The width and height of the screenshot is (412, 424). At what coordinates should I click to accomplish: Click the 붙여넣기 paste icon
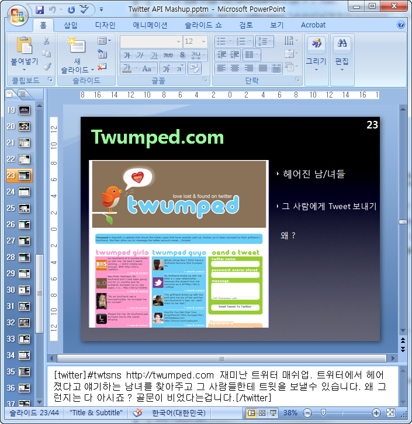coord(25,46)
